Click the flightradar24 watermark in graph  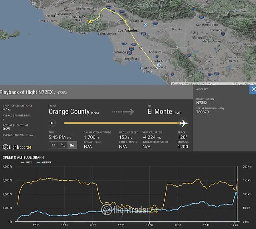(x=130, y=209)
